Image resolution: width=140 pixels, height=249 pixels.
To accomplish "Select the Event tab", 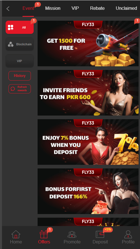I will pos(28,8).
